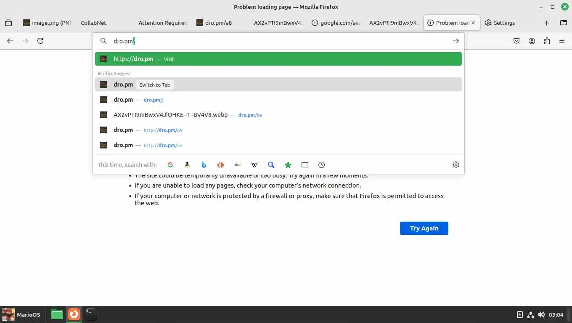
Task: Choose the dro.pm/j suggestion
Action: click(278, 100)
